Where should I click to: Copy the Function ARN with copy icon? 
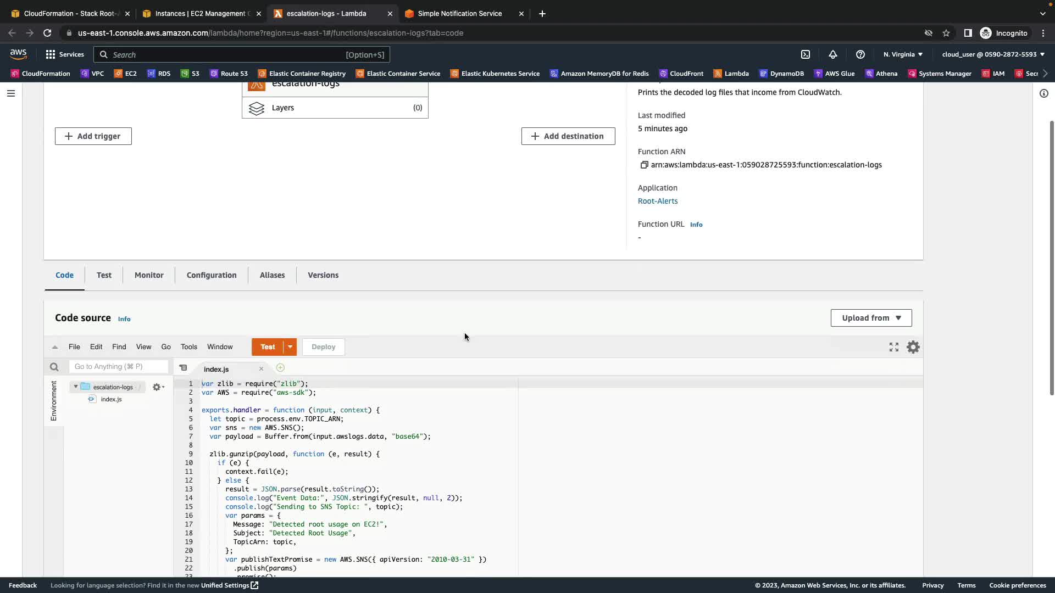tap(644, 165)
